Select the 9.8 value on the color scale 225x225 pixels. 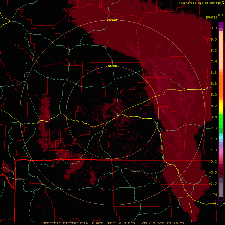coord(214,28)
